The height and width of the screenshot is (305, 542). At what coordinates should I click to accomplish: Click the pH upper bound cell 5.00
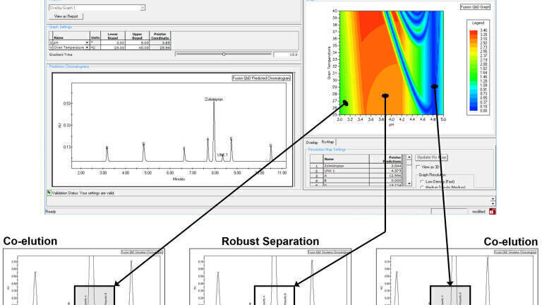point(137,43)
